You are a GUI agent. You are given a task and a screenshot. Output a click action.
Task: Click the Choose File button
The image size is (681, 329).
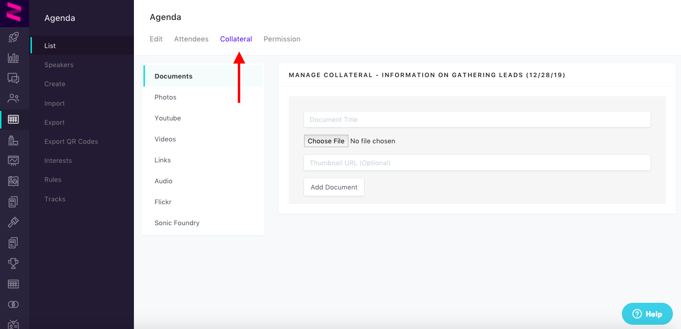pyautogui.click(x=326, y=141)
